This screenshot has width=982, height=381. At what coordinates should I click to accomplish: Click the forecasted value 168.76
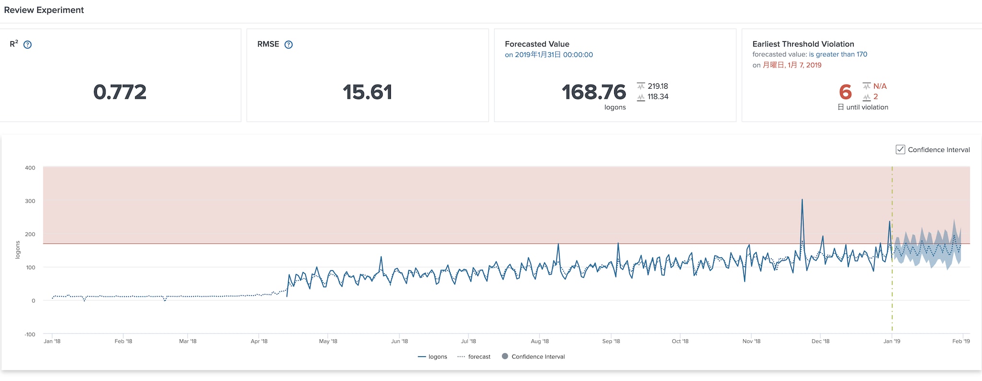(594, 92)
